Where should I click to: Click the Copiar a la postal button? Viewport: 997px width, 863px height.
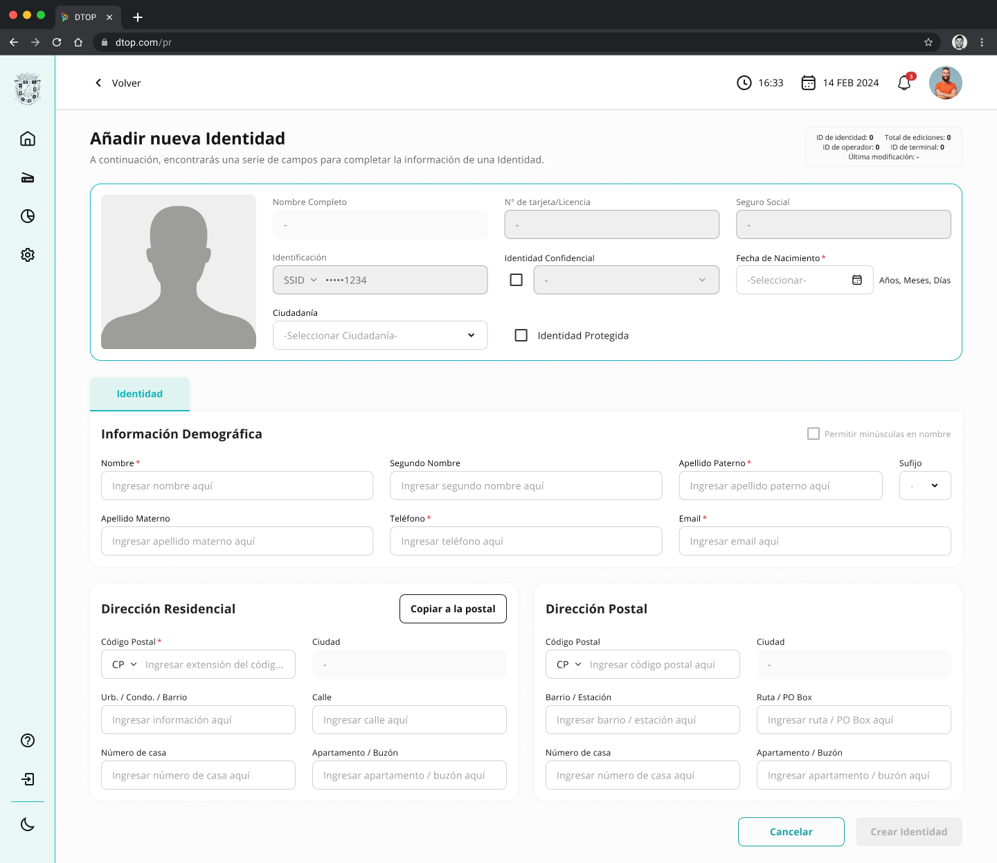[x=453, y=609]
